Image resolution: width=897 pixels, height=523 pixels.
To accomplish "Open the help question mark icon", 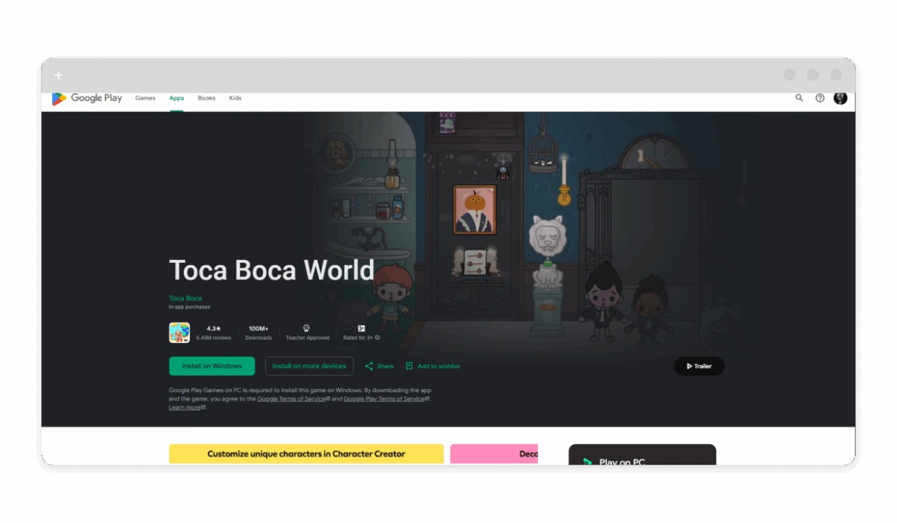I will 820,98.
